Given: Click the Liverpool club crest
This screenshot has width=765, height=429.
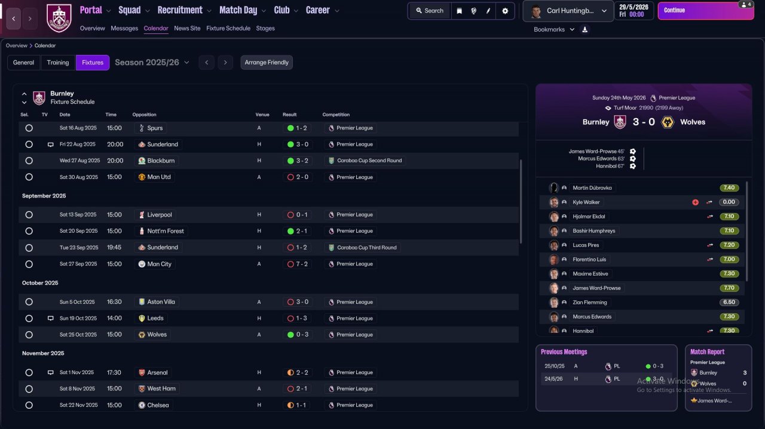Looking at the screenshot, I should [142, 215].
